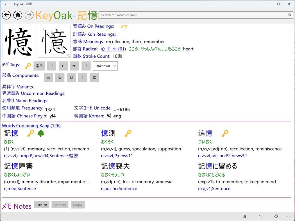Click the gold key icon beside Tags
Image resolution: width=295 pixels, height=221 pixels.
point(27,65)
